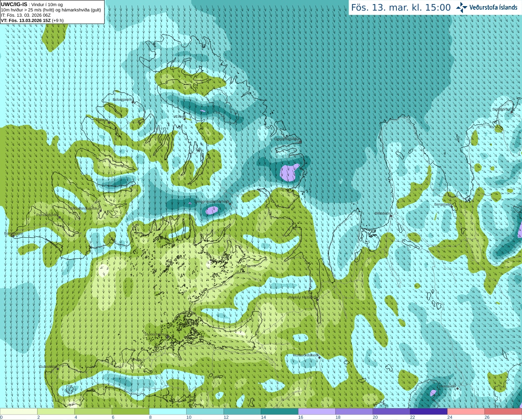Click the legend tick label 8

[x=150, y=417]
